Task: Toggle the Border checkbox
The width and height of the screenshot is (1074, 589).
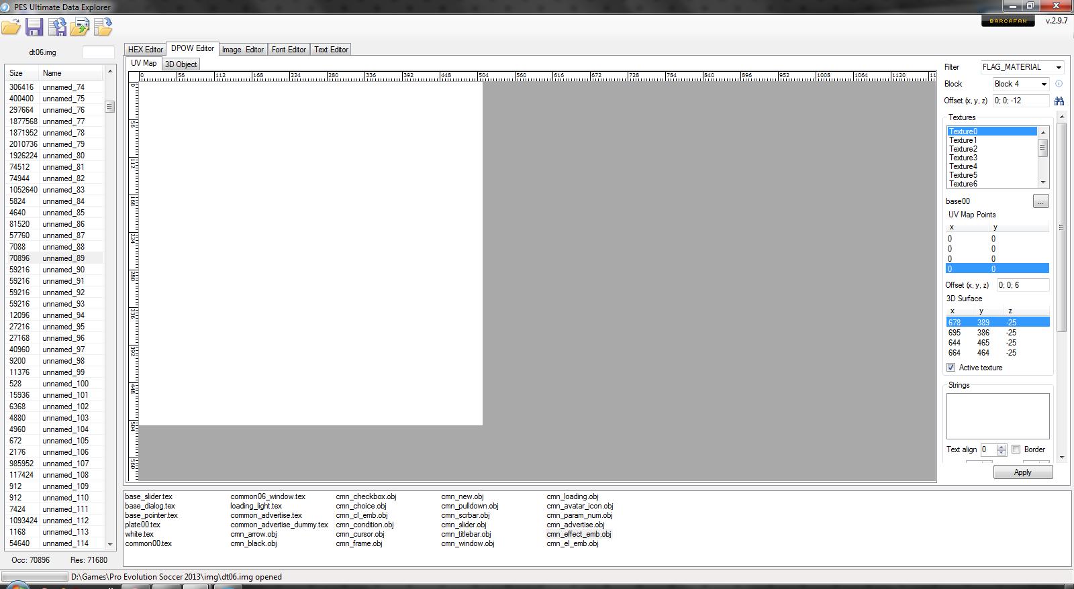Action: coord(1016,449)
